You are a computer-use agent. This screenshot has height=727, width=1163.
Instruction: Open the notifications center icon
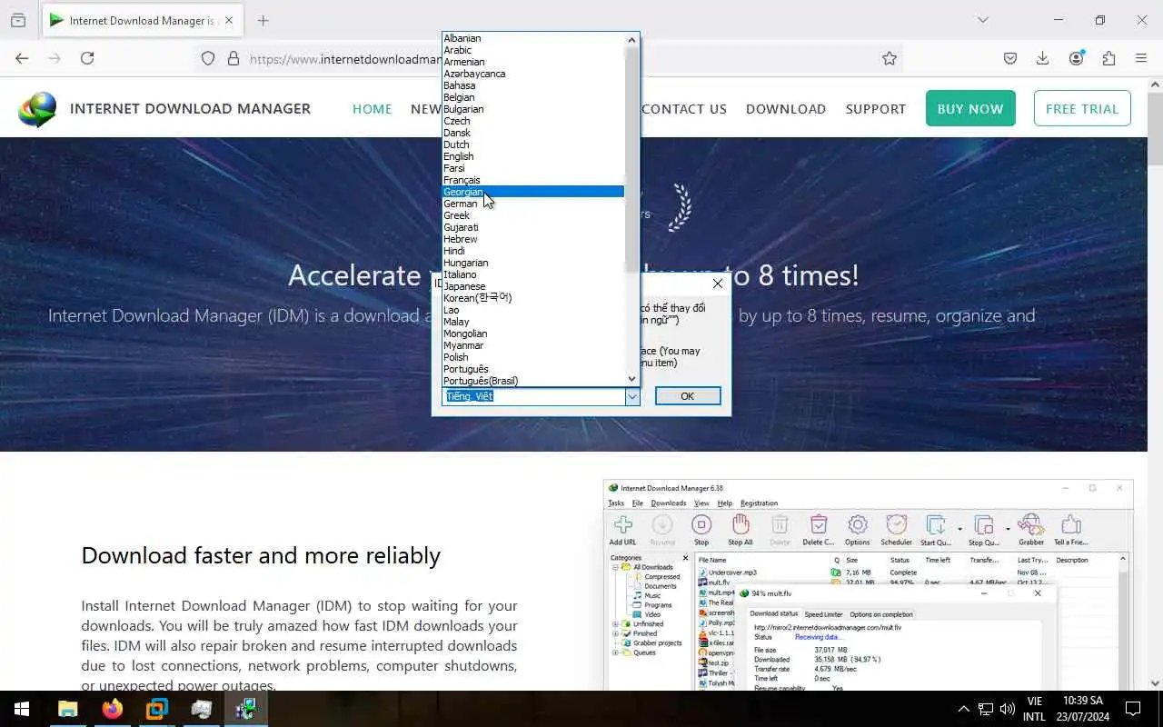tap(1133, 709)
